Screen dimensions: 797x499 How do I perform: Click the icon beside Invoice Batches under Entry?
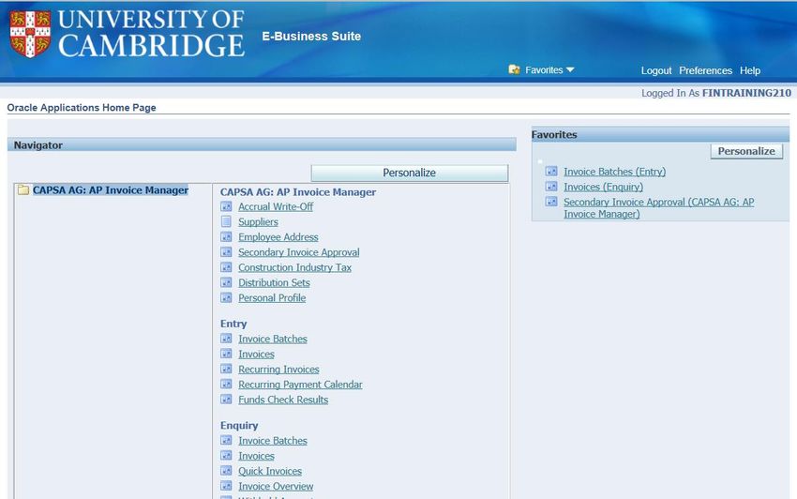click(226, 339)
